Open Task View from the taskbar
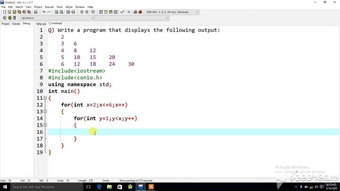Screen dimensions: 340x191 pyautogui.click(x=88, y=187)
